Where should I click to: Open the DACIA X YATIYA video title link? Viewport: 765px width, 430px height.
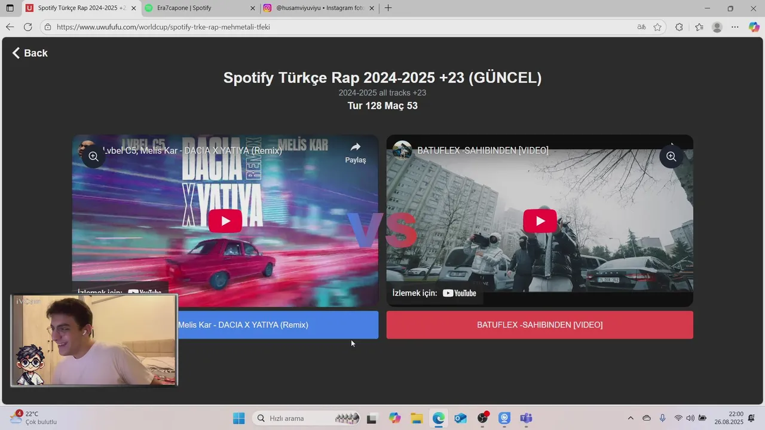point(192,150)
